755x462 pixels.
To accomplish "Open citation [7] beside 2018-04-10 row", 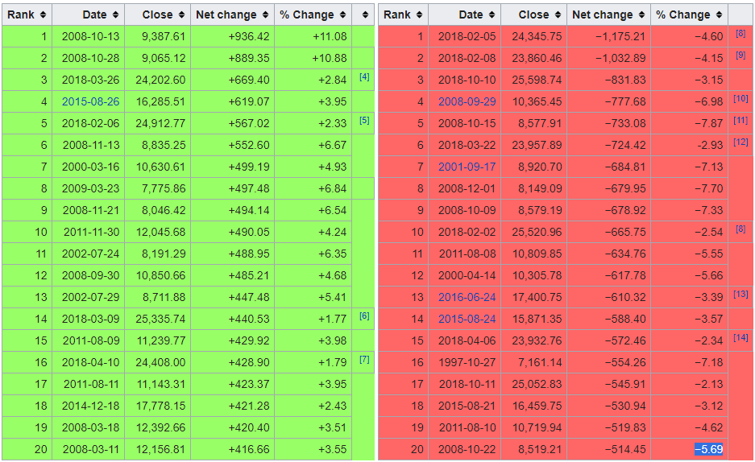I will tap(364, 359).
